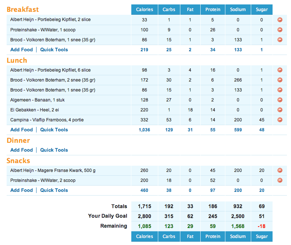The image size is (291, 245).
Task: Open Quick Tools for Dinner
Action: (x=54, y=150)
